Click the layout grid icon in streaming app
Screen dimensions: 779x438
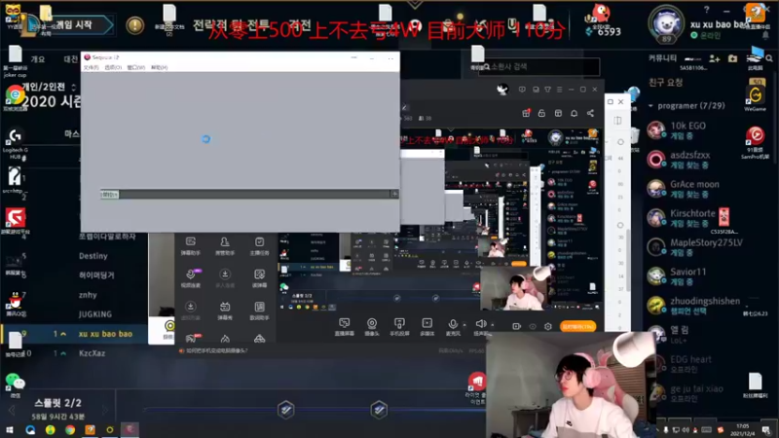(x=558, y=113)
